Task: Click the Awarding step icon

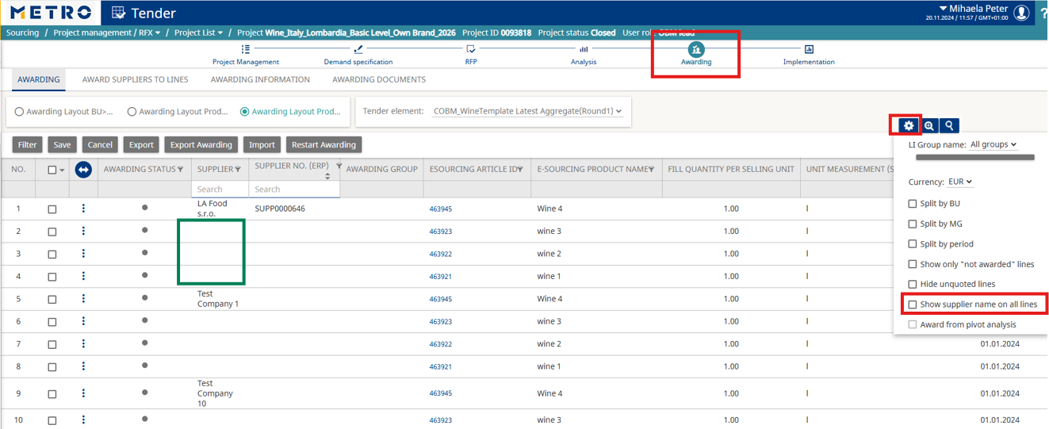Action: (696, 49)
